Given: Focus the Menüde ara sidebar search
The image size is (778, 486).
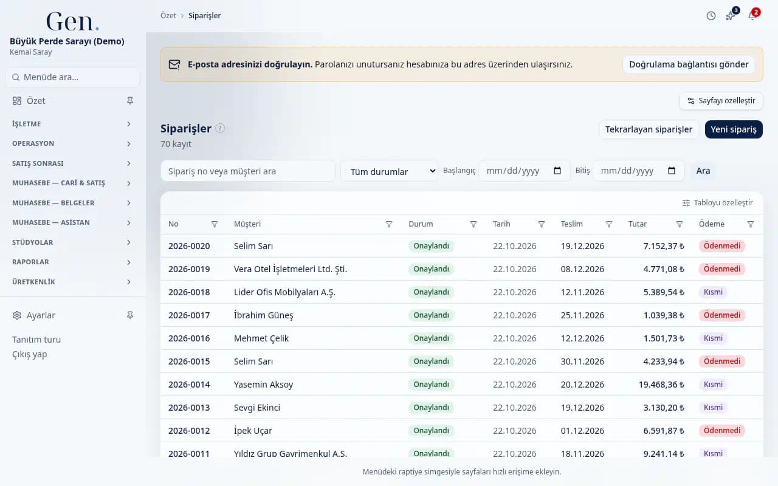Looking at the screenshot, I should pyautogui.click(x=72, y=77).
